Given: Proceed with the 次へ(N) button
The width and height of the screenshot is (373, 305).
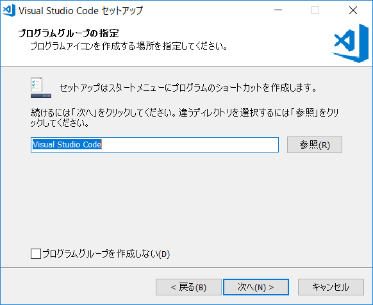Looking at the screenshot, I should [256, 287].
